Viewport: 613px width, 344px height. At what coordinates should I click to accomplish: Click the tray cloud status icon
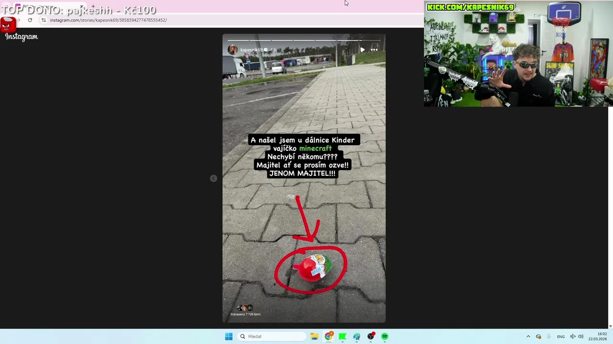point(538,336)
